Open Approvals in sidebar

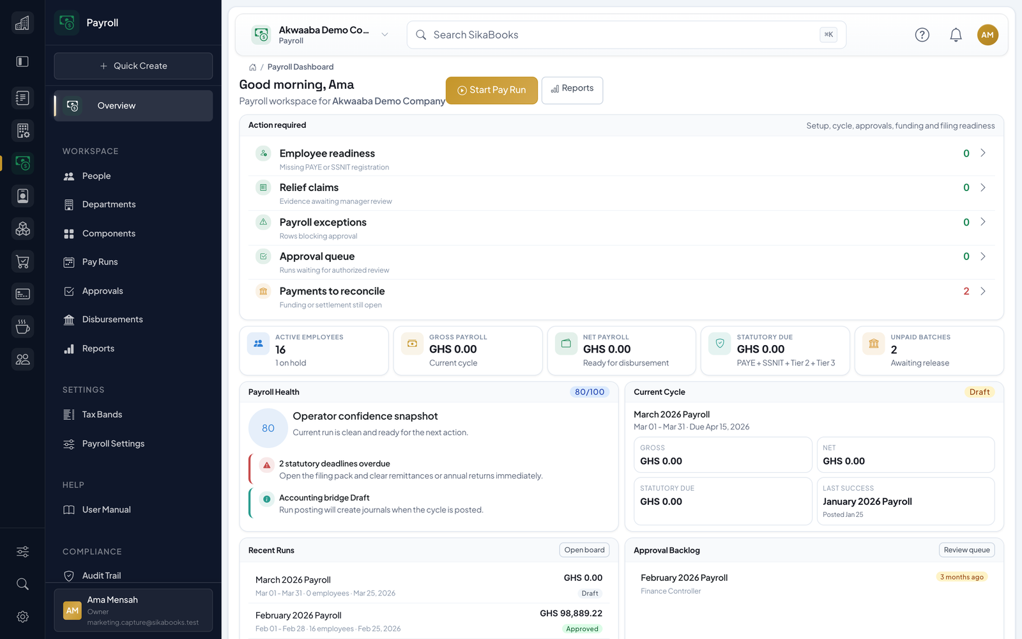click(133, 291)
